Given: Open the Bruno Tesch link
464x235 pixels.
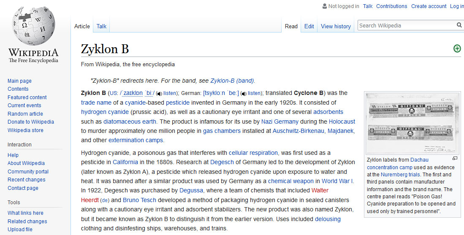Looking at the screenshot, I should [x=139, y=200].
